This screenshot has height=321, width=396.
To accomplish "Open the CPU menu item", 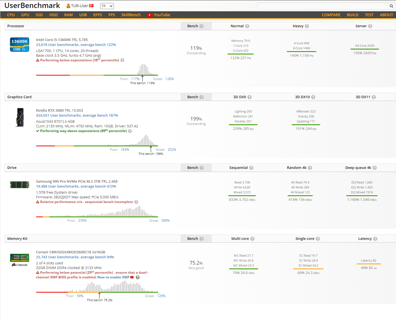I will pyautogui.click(x=11, y=15).
